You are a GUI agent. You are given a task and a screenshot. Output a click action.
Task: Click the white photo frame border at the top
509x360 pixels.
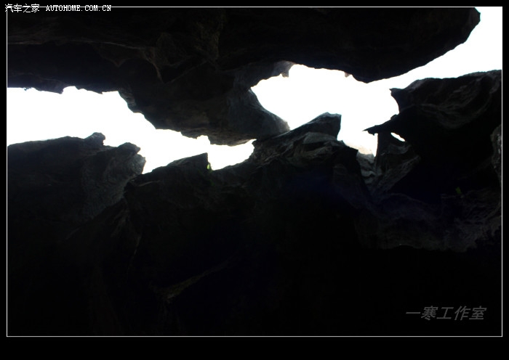coord(254,7)
